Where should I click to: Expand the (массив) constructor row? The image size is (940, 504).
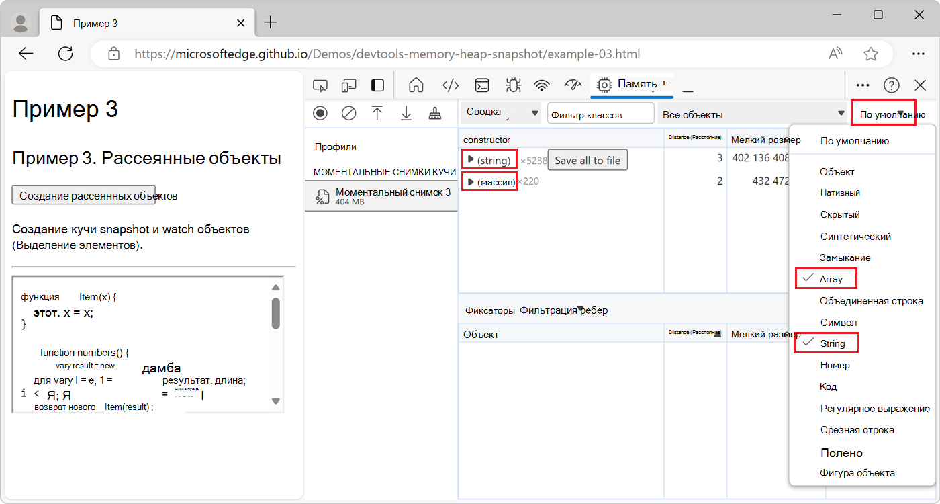pos(471,182)
